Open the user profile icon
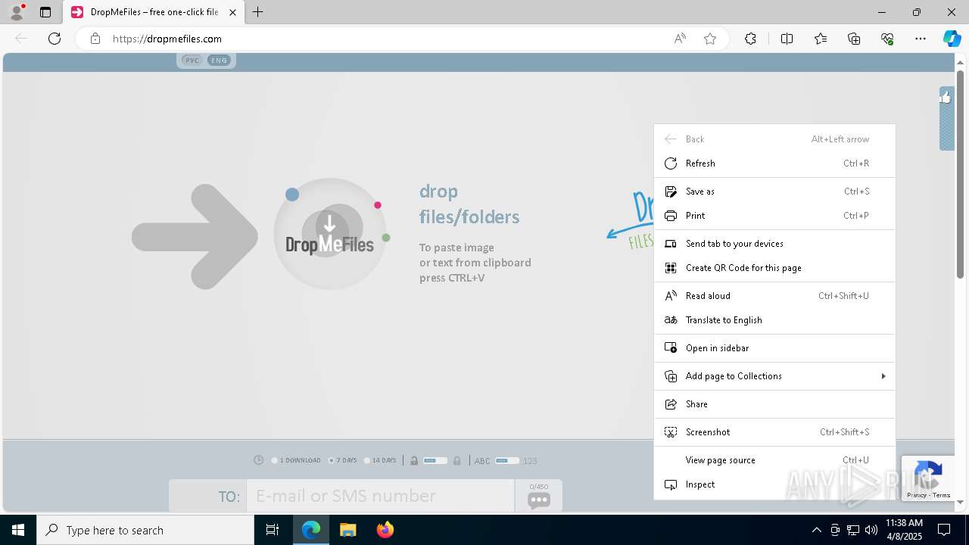 tap(17, 12)
